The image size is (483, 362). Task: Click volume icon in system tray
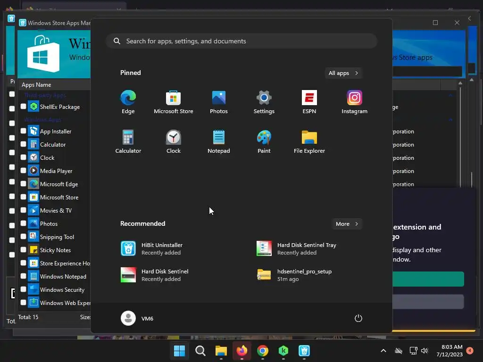425,351
